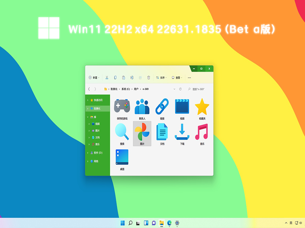Click the Copy icon in the toolbar

115,77
